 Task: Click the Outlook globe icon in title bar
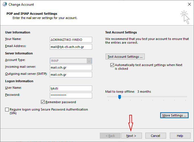tap(5, 5)
